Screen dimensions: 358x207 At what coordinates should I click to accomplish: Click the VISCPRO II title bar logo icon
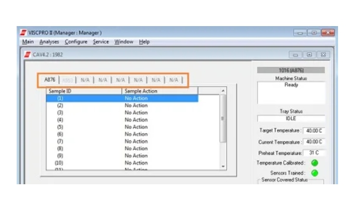point(23,33)
